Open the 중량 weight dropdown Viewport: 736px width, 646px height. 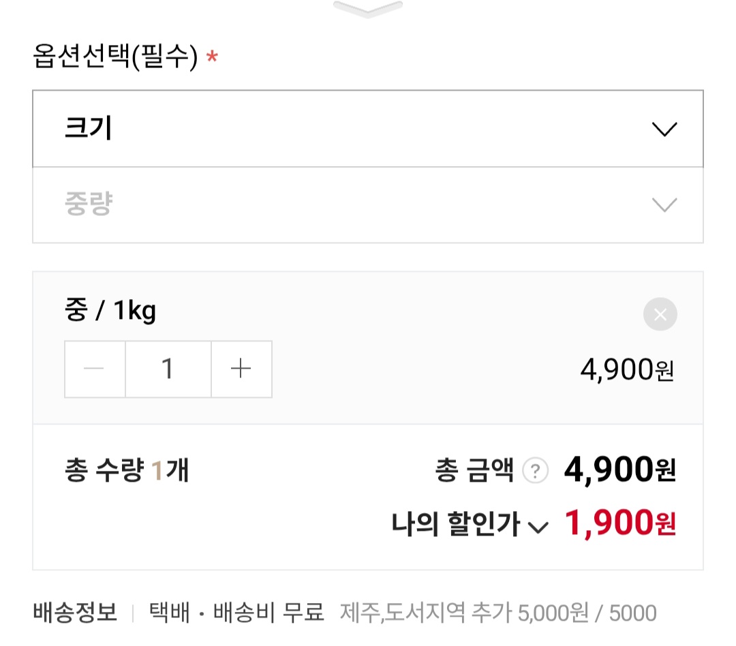tap(368, 204)
